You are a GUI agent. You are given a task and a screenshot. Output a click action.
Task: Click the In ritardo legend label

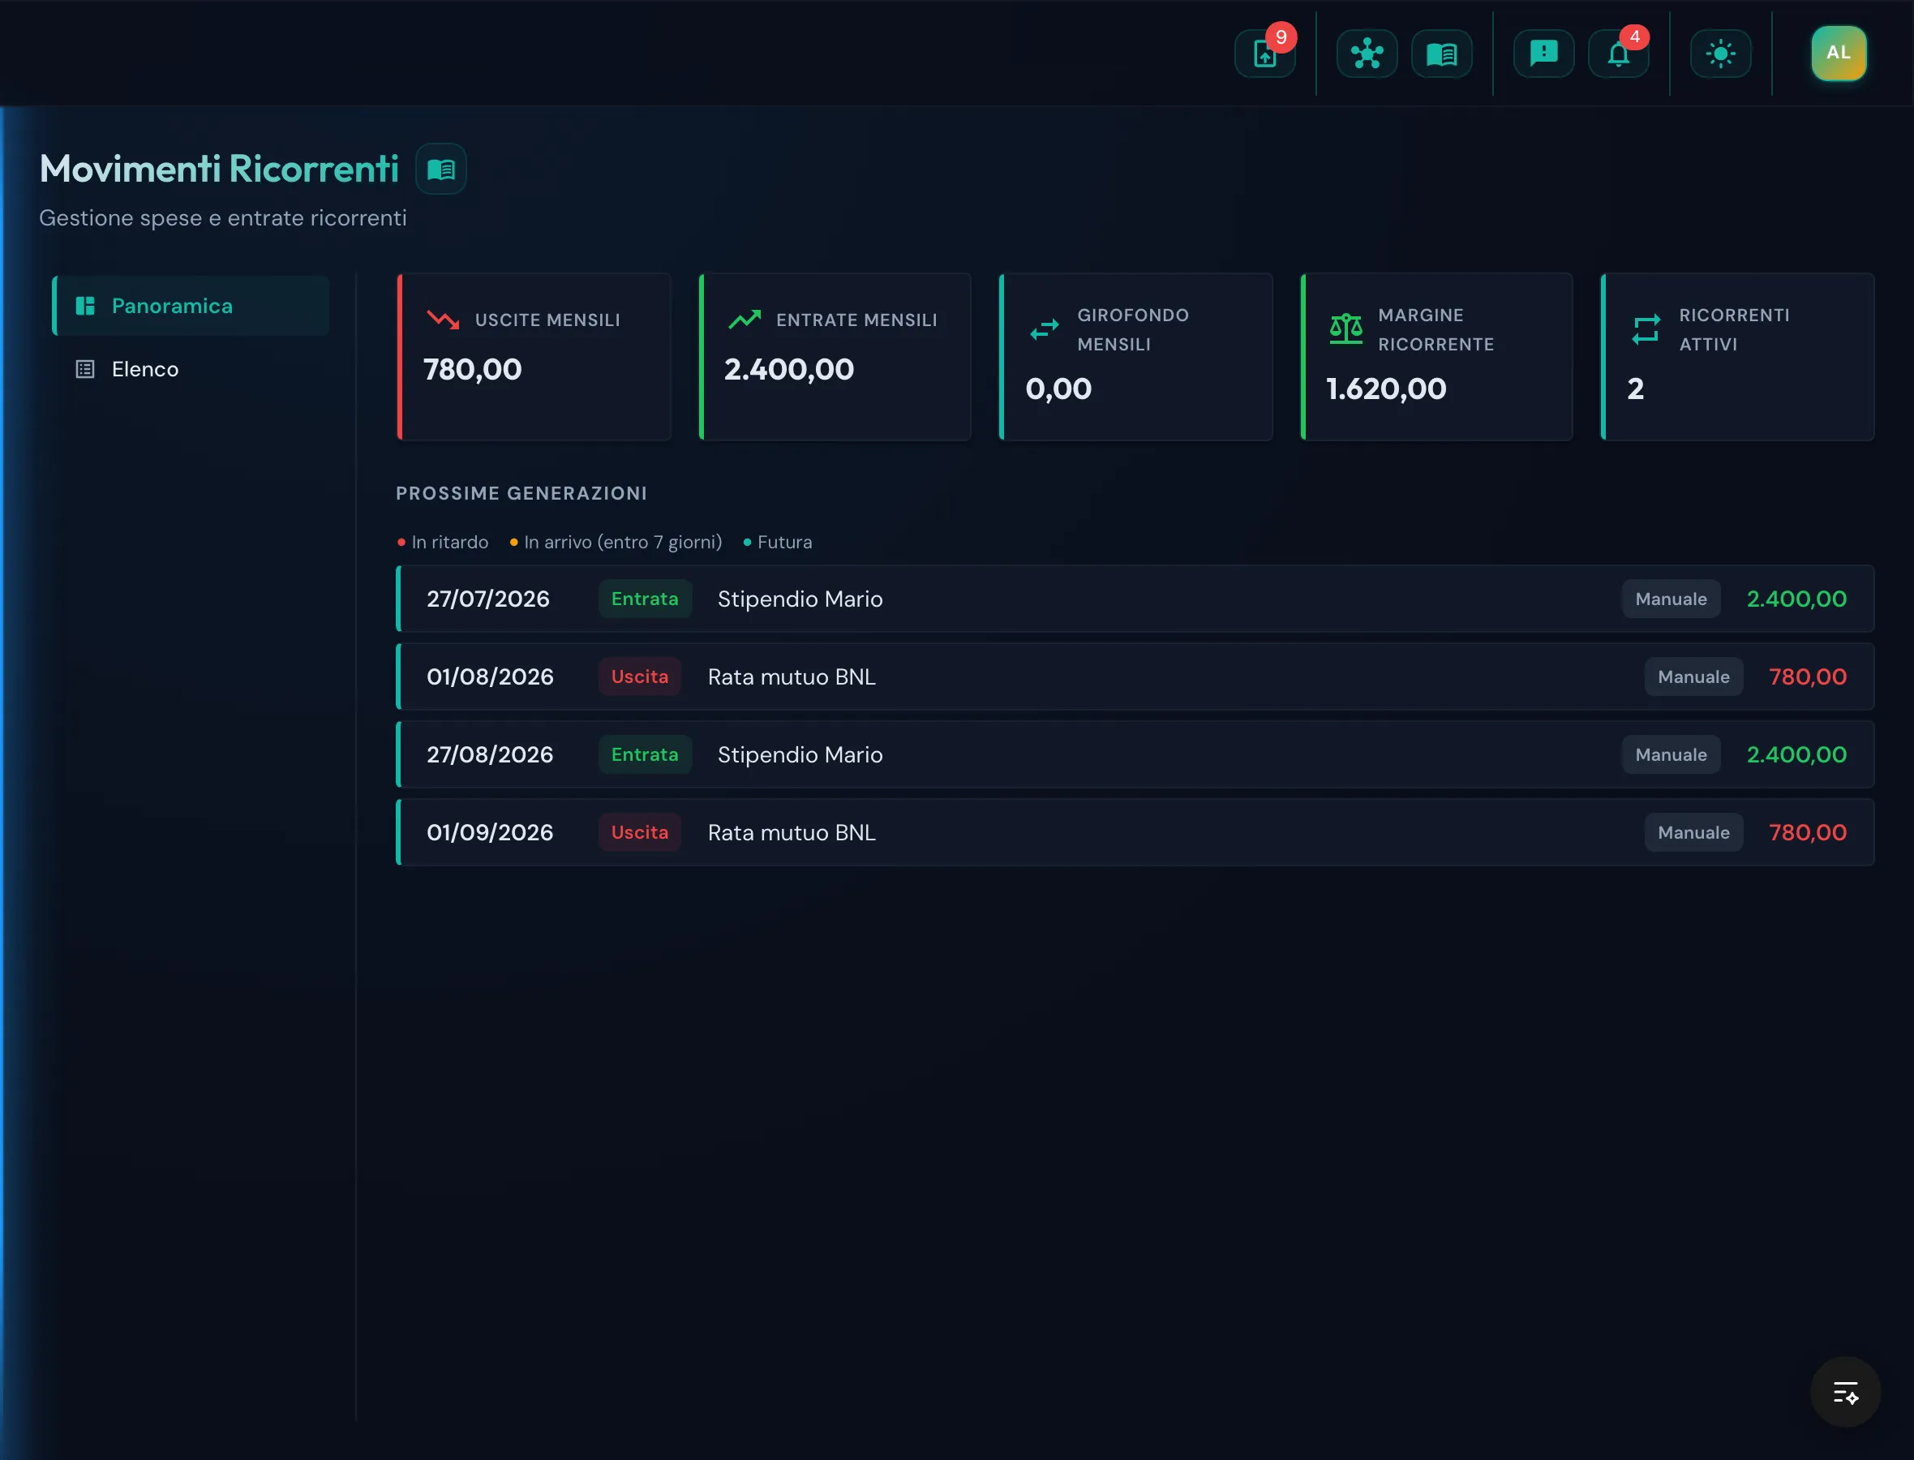tap(449, 543)
